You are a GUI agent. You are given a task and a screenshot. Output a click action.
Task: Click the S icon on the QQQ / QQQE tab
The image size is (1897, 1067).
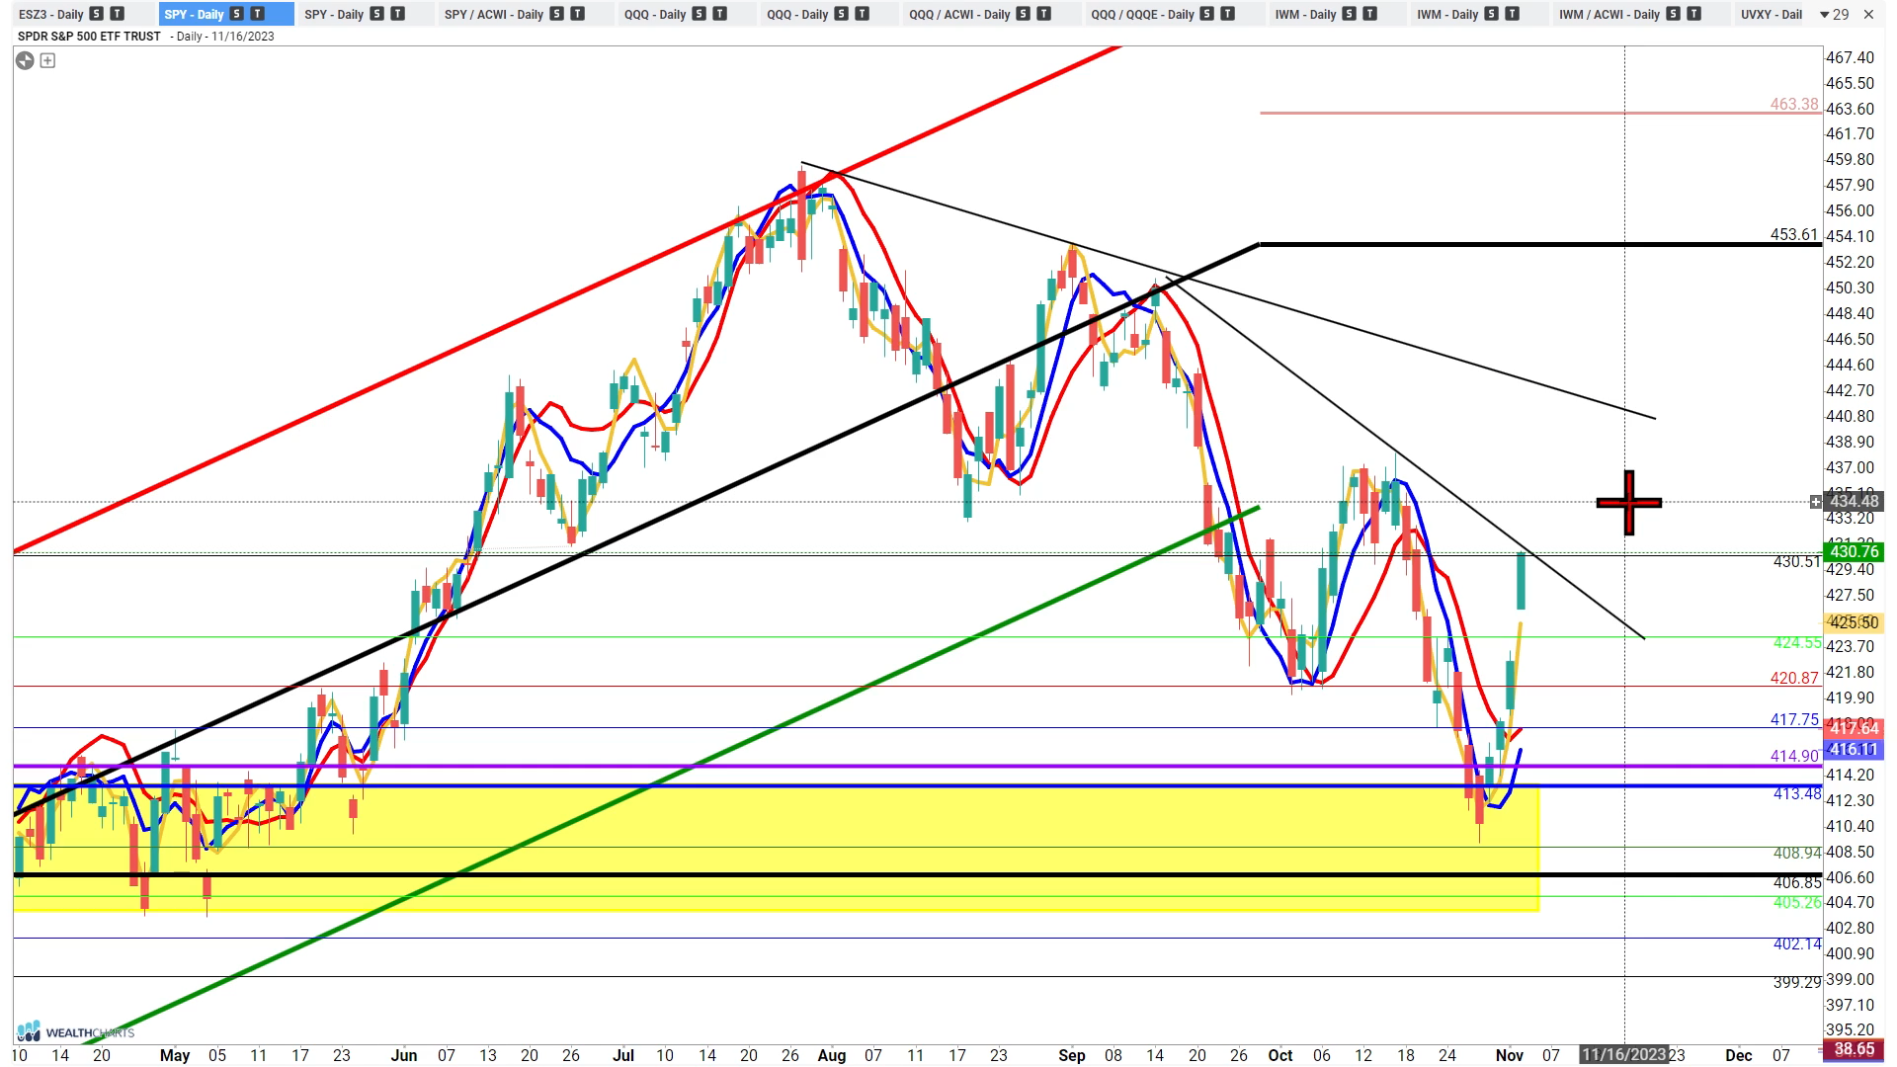pyautogui.click(x=1207, y=14)
